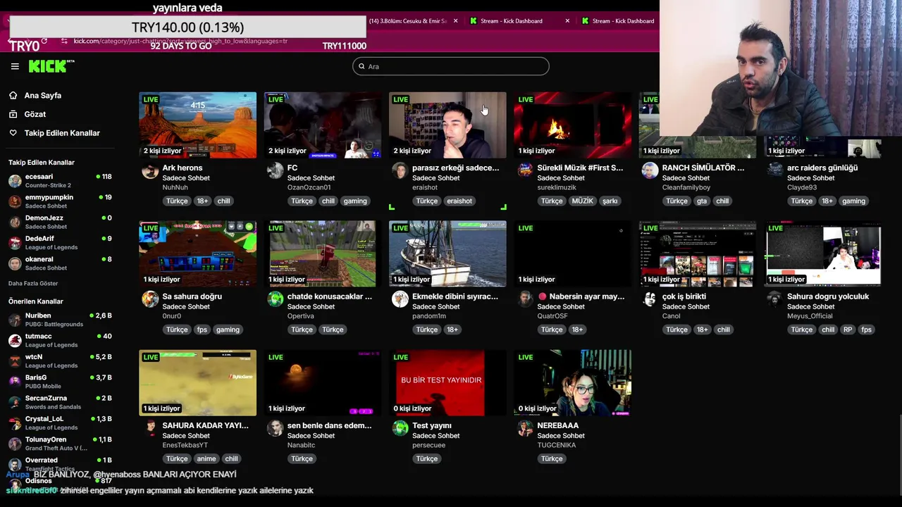Open okaneral channel avatar in sidebar
Image resolution: width=902 pixels, height=507 pixels.
pos(15,263)
